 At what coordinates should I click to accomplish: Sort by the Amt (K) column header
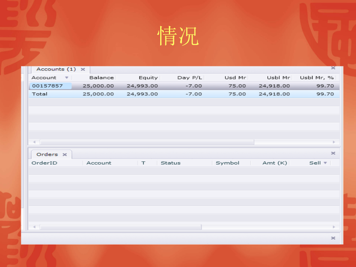click(x=275, y=163)
